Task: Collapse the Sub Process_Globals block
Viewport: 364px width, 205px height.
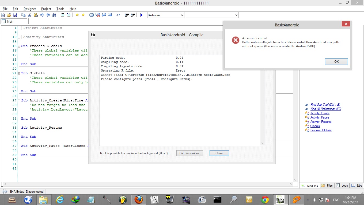Action: [19, 46]
